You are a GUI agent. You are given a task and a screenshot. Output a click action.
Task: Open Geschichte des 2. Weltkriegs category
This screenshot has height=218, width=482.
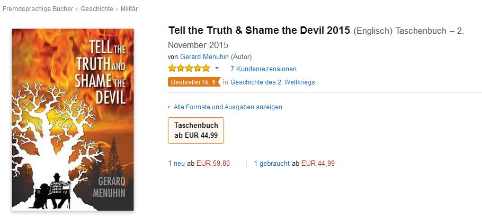272,82
